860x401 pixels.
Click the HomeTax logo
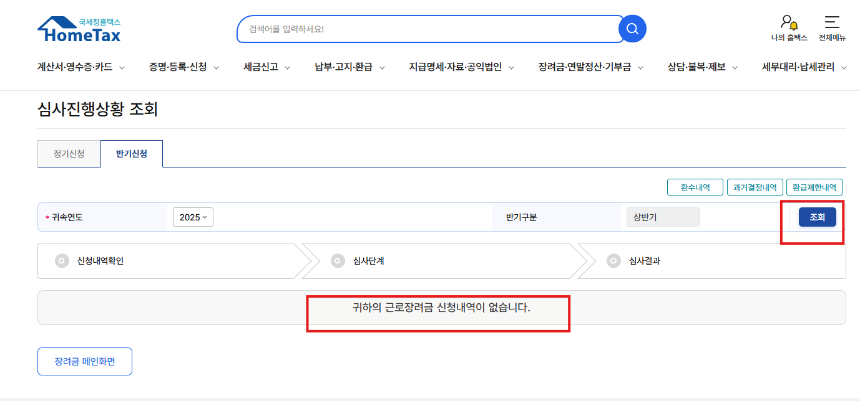pyautogui.click(x=79, y=29)
